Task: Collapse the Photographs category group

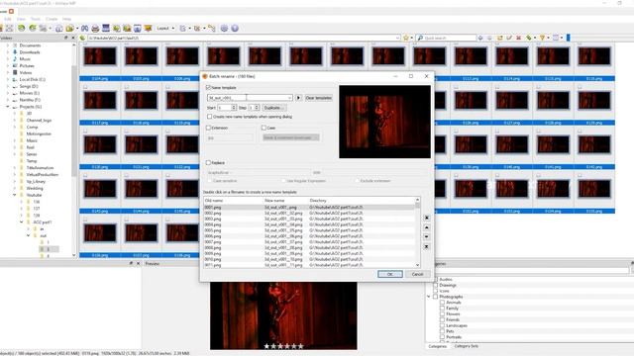Action: click(429, 297)
